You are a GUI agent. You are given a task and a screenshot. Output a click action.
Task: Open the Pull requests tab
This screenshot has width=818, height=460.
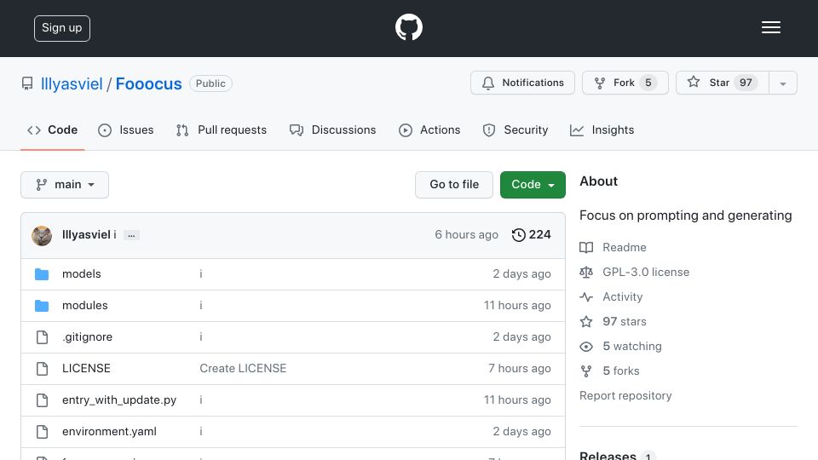click(222, 129)
